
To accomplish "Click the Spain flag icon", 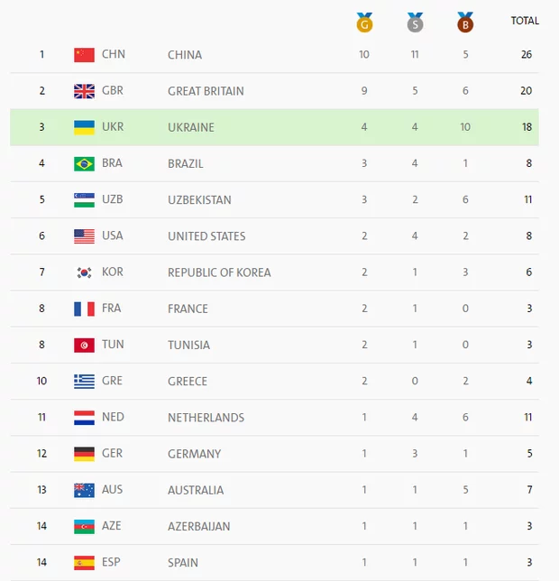I will tap(84, 562).
